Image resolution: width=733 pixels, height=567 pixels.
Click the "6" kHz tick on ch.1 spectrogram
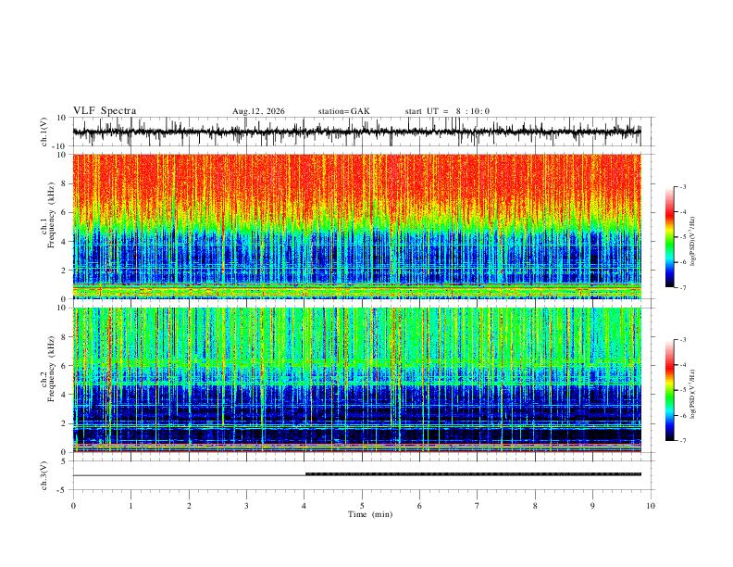pos(65,212)
